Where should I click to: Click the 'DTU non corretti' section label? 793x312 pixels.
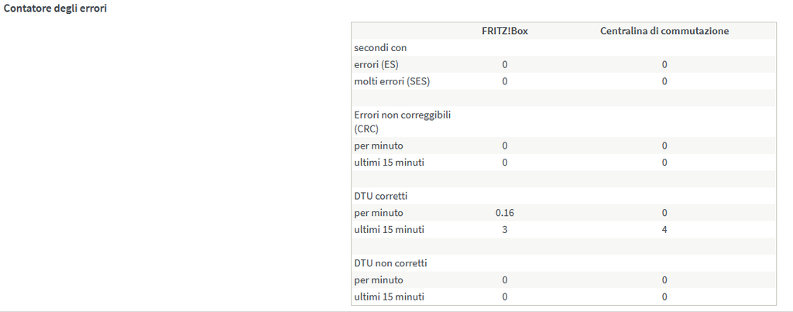pos(390,263)
